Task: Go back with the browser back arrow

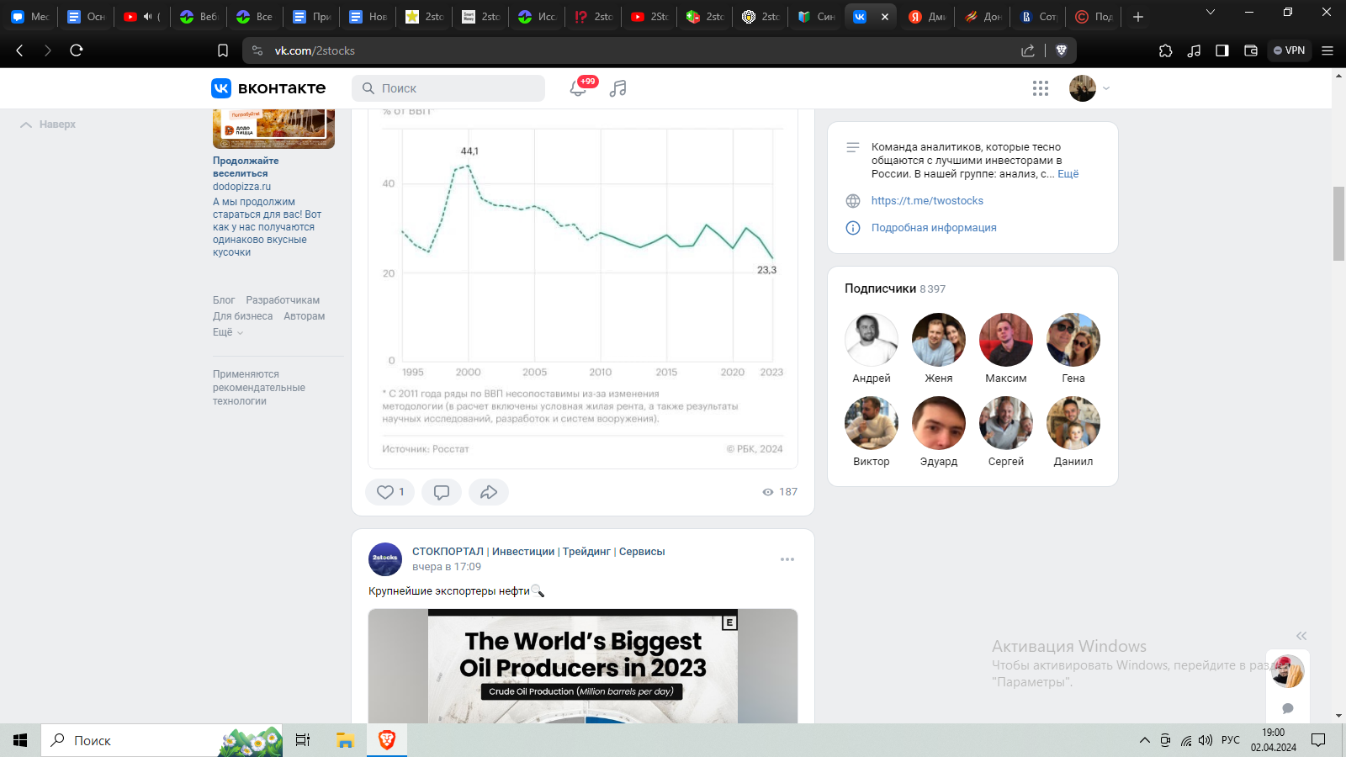Action: (19, 50)
